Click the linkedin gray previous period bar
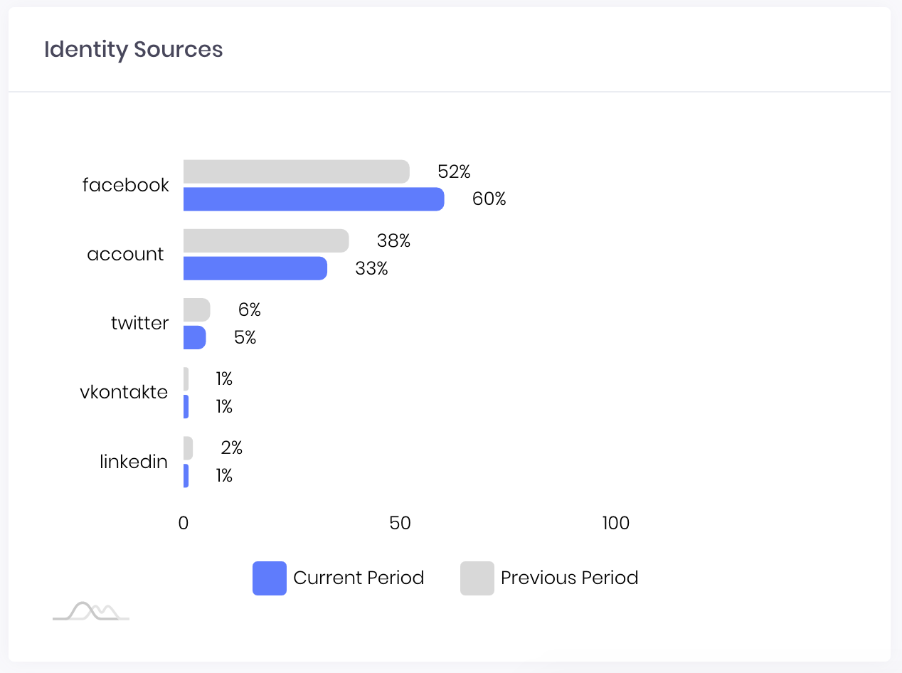902x673 pixels. click(189, 448)
